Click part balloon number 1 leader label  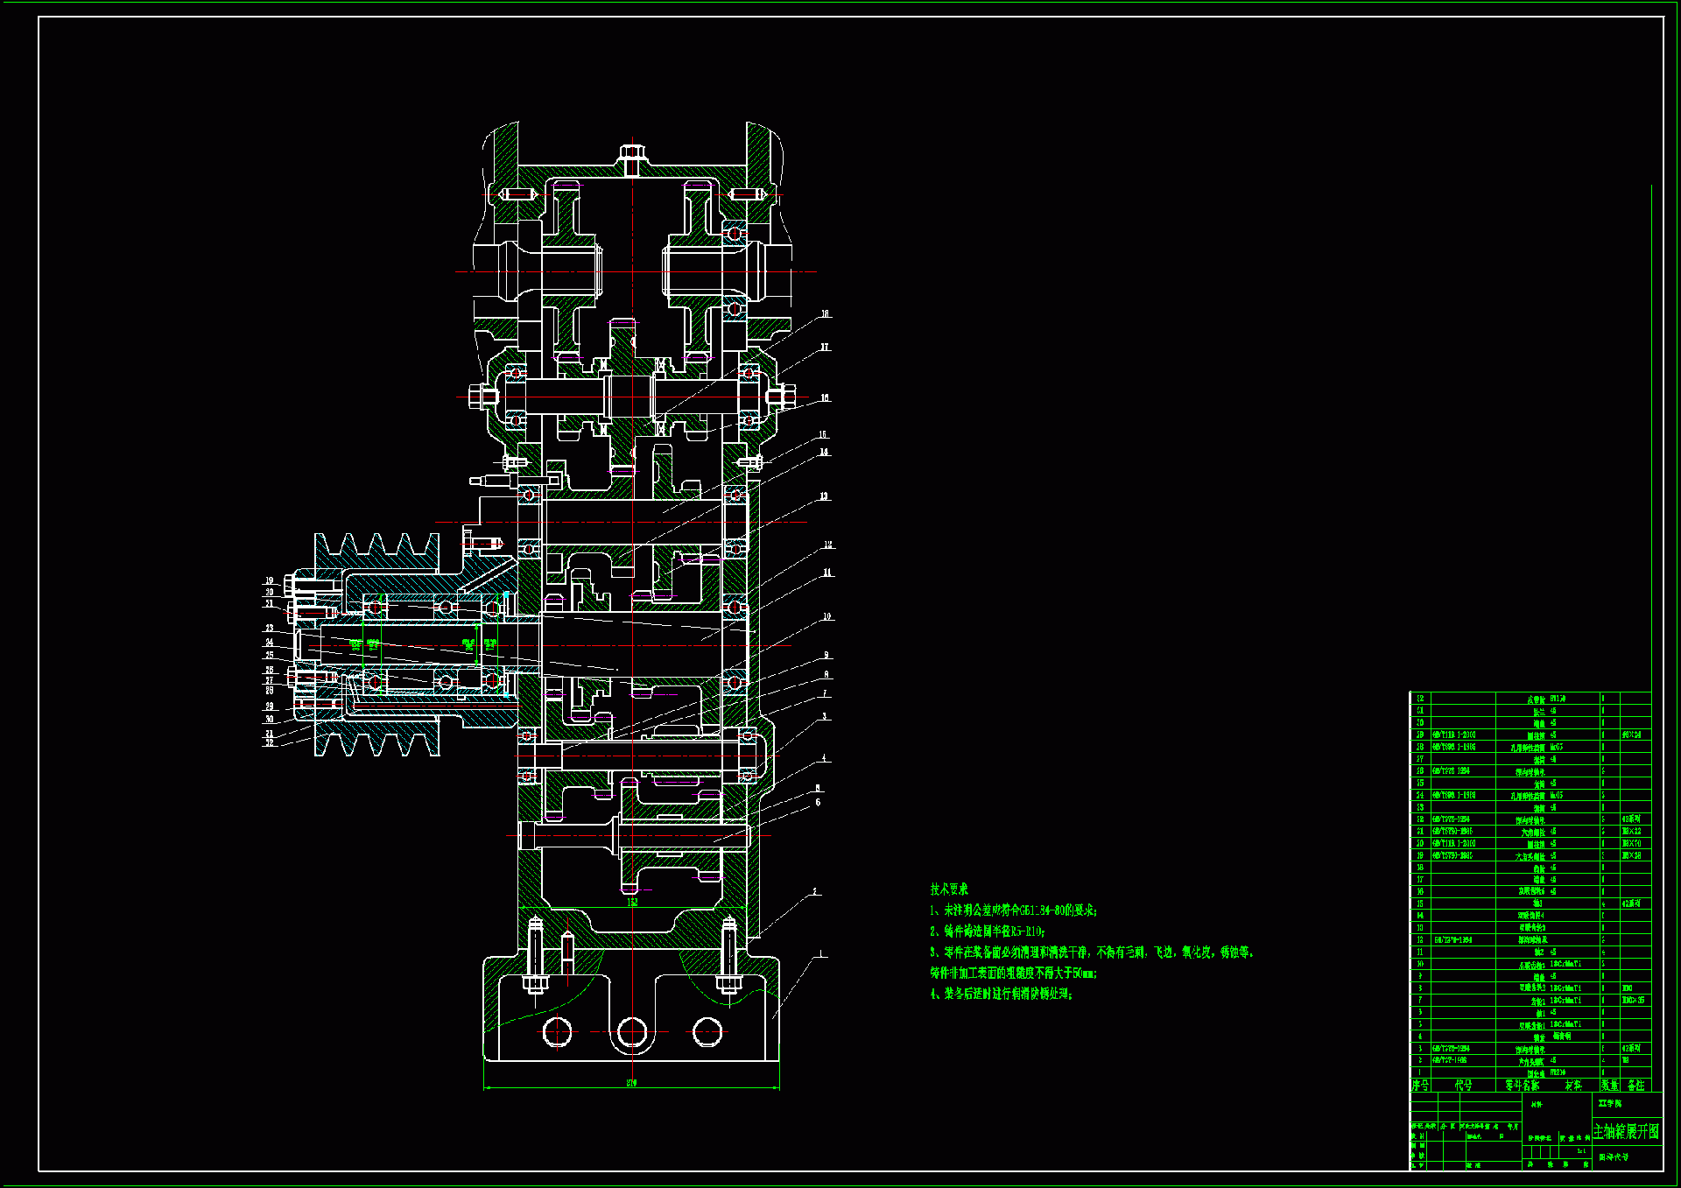[820, 953]
